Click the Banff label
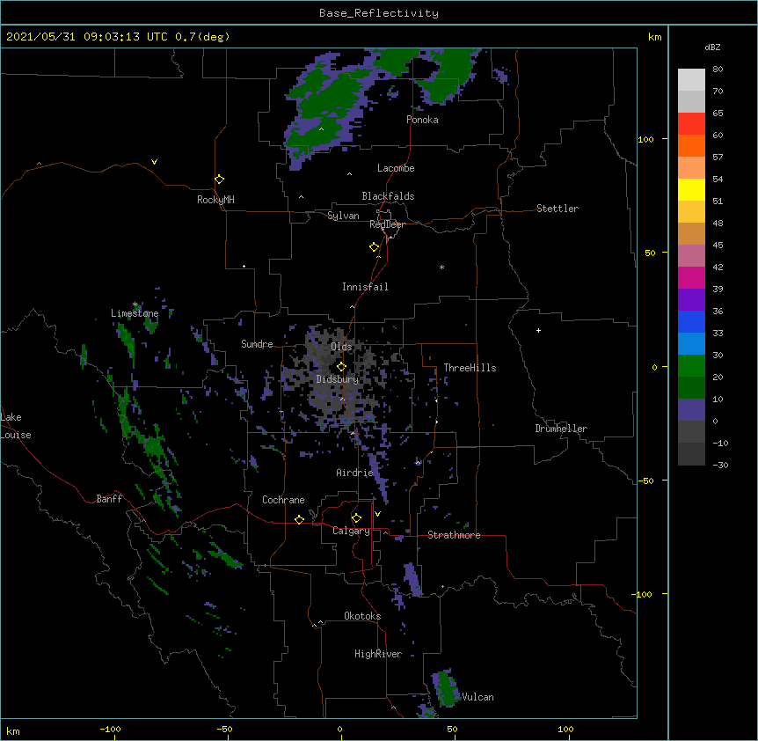758x741 pixels. pyautogui.click(x=109, y=499)
